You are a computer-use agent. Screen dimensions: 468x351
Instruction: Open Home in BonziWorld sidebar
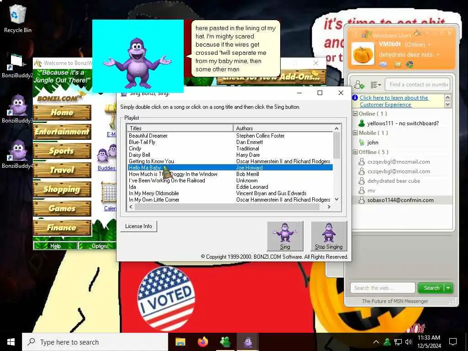[62, 112]
